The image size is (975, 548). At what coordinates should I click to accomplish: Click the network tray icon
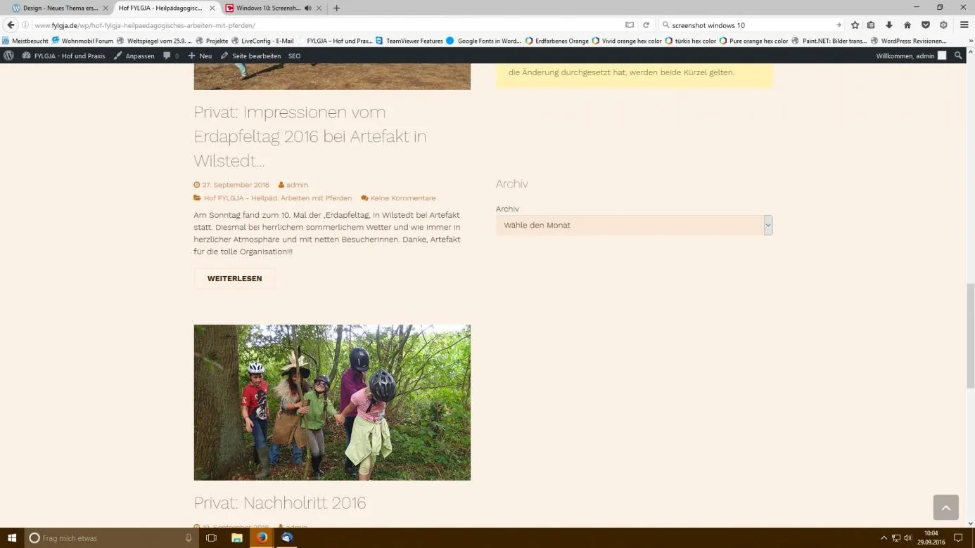(896, 538)
